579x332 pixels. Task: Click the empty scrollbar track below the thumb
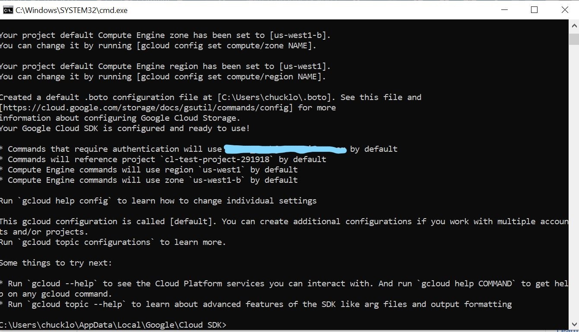click(x=574, y=181)
